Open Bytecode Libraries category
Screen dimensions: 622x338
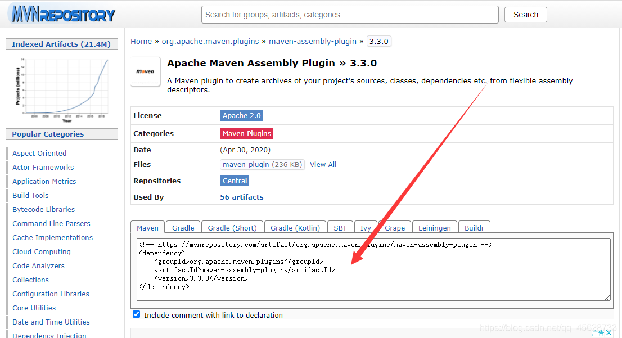click(44, 209)
